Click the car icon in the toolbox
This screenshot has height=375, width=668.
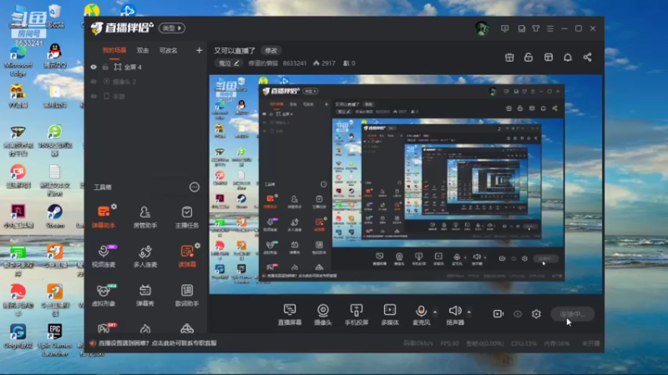coord(186,328)
